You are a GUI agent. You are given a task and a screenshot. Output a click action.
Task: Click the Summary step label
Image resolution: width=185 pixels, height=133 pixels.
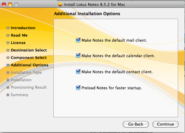(x=19, y=95)
